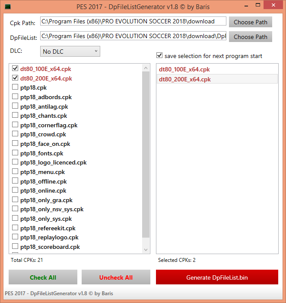Image resolution: width=286 pixels, height=303 pixels.
Task: Click the status bar version text
Action: tap(59, 293)
